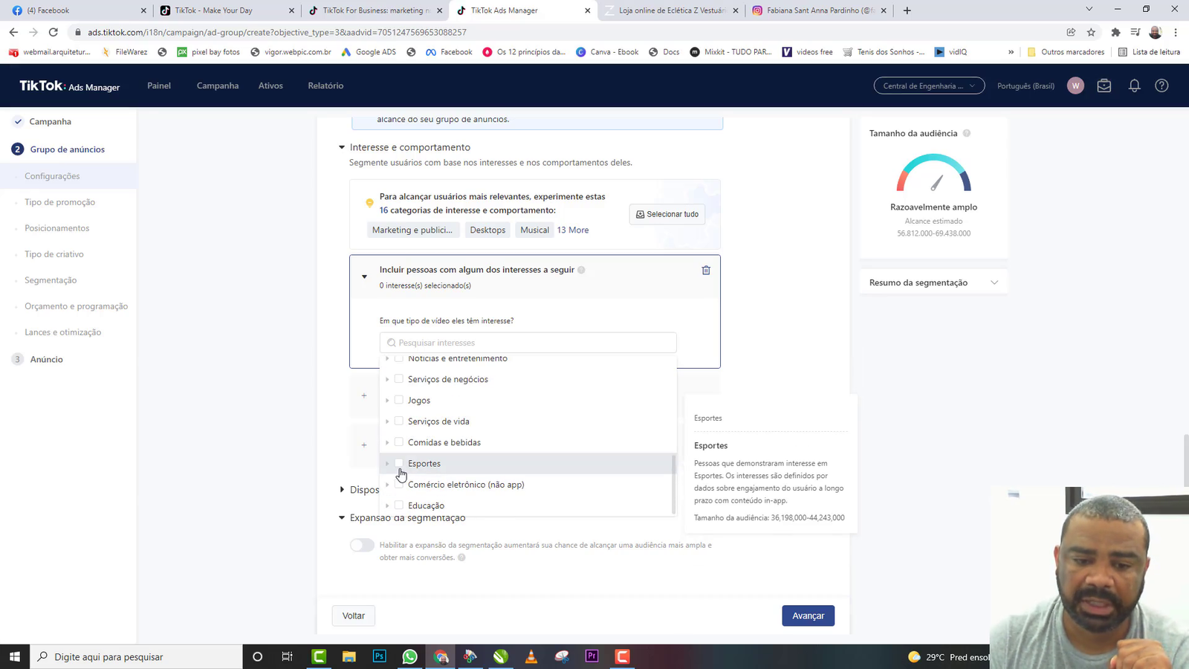Click Selecionar tudo button
Screen dimensions: 1189x669
pyautogui.click(x=667, y=214)
